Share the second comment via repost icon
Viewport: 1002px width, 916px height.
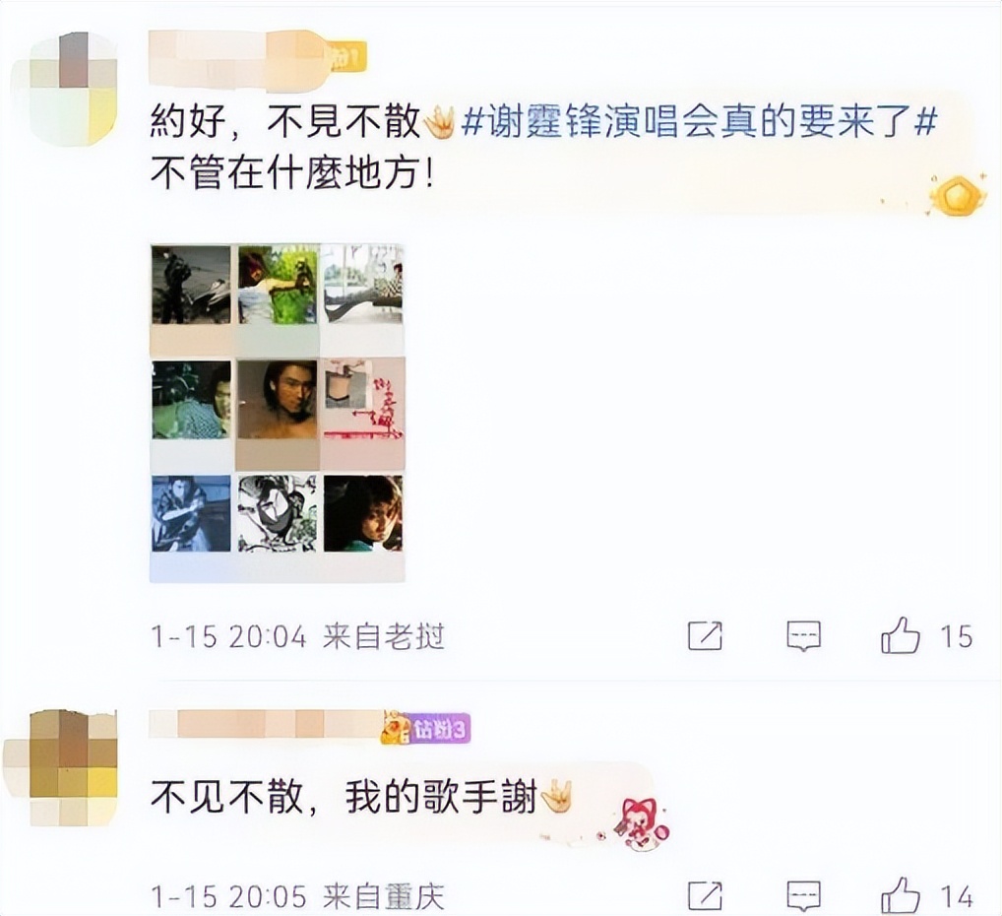click(705, 896)
